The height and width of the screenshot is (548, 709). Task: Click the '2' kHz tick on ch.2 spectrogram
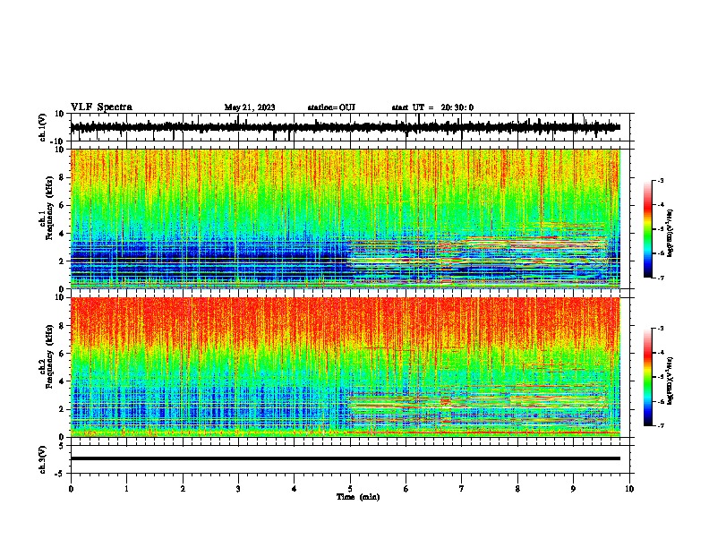[62, 409]
